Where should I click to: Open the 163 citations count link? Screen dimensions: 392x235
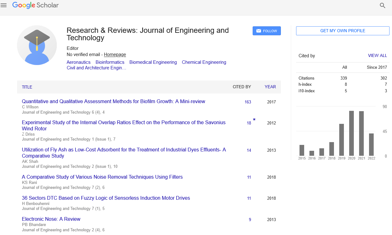[248, 102]
